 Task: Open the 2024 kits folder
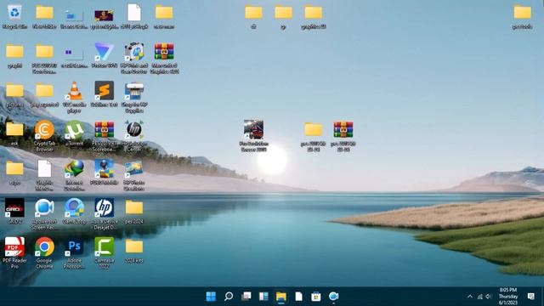coord(134,246)
